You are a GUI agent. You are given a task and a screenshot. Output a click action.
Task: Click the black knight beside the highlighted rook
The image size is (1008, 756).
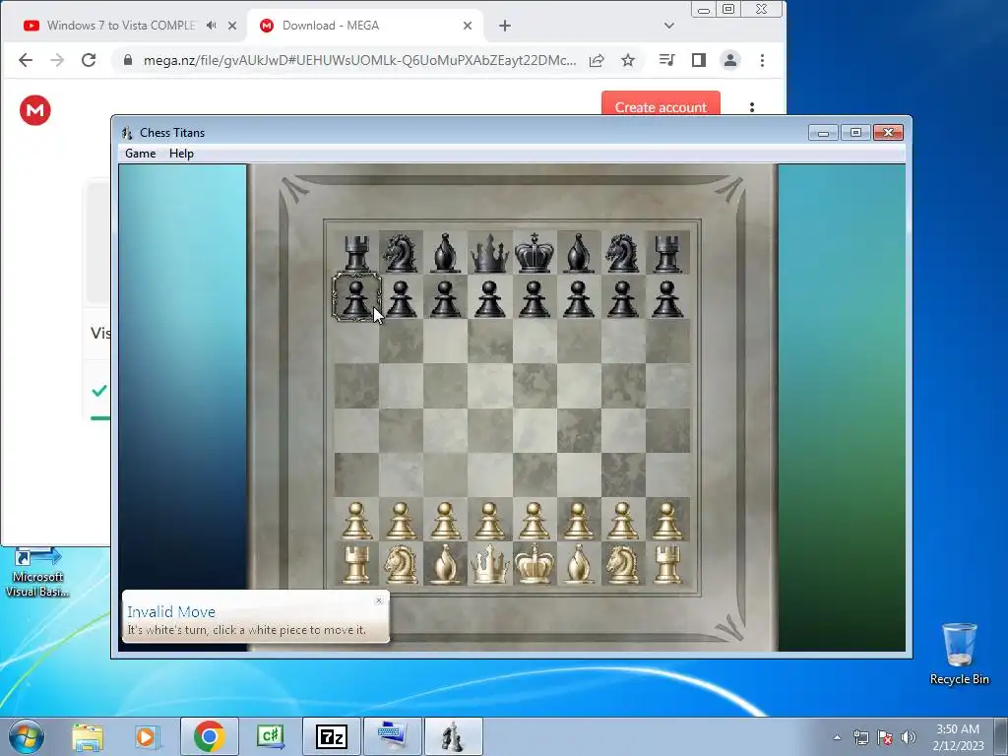402,253
